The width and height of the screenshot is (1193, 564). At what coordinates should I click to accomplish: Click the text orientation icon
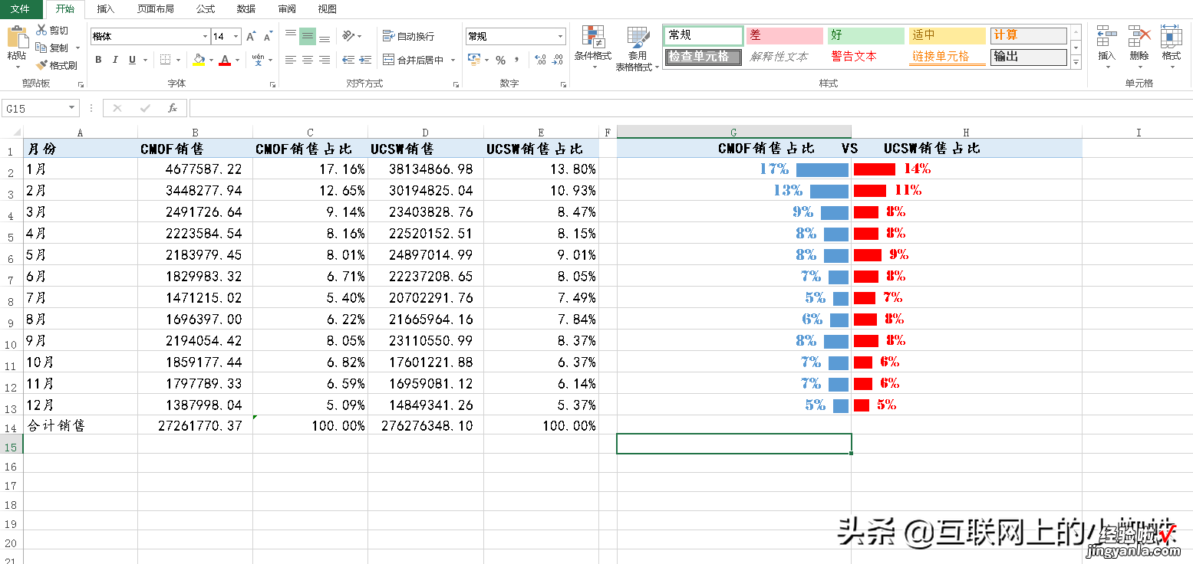(348, 35)
